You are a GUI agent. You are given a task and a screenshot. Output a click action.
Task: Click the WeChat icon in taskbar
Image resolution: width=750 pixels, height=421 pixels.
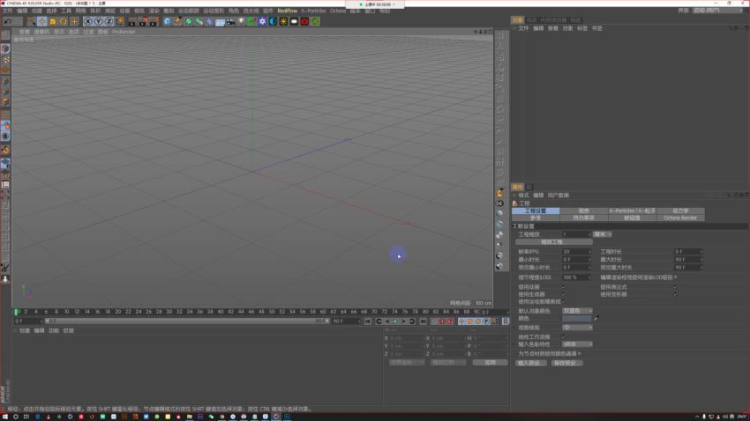tap(211, 417)
